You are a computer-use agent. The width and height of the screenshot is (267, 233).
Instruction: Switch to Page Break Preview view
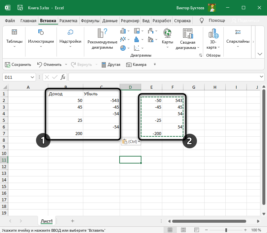(x=196, y=230)
